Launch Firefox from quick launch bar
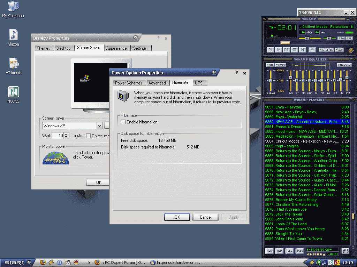 (43, 262)
